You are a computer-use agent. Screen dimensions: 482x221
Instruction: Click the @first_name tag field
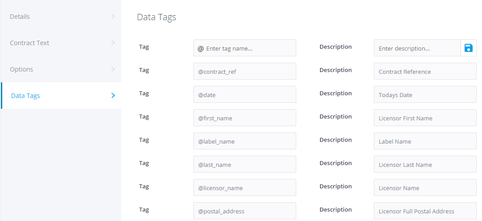[x=245, y=118]
